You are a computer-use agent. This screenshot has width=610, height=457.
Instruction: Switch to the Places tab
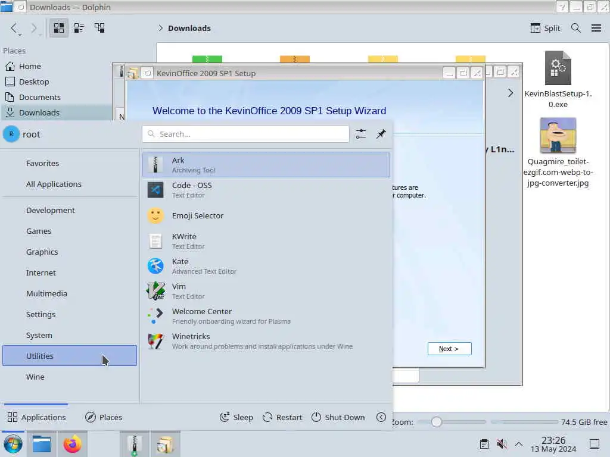click(x=104, y=417)
